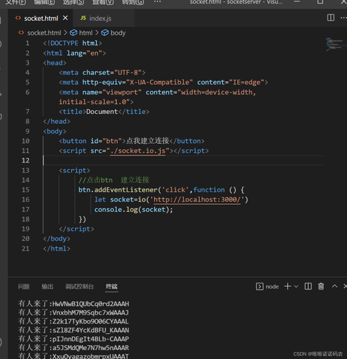Click the //点击btn comment on line 14
This screenshot has height=359, width=347.
(114, 180)
